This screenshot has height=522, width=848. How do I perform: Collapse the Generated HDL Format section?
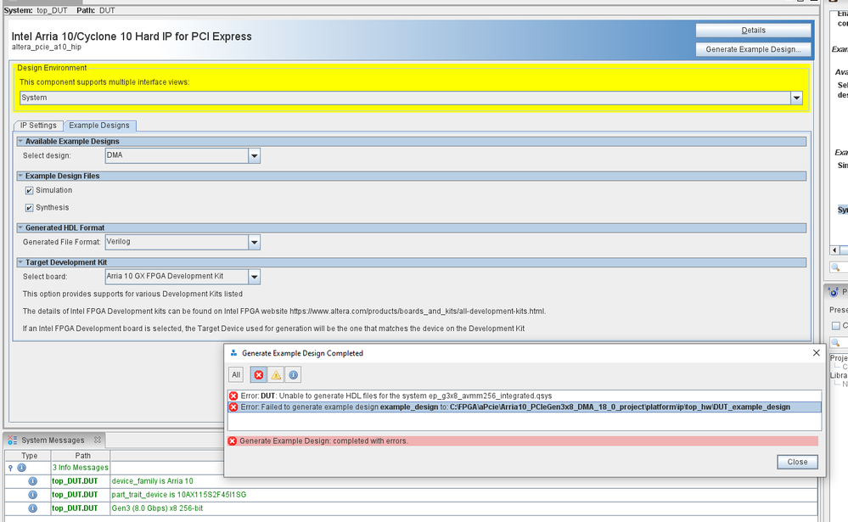pos(20,227)
